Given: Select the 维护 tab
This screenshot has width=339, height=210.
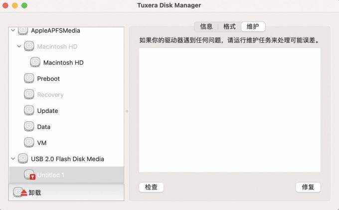Looking at the screenshot, I should click(253, 27).
